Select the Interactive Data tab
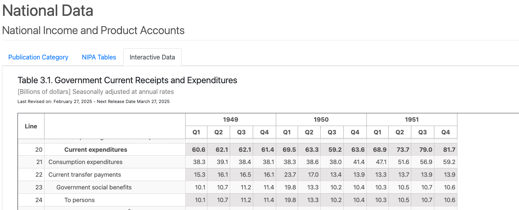Screen dimensions: 519x210 pyautogui.click(x=152, y=57)
